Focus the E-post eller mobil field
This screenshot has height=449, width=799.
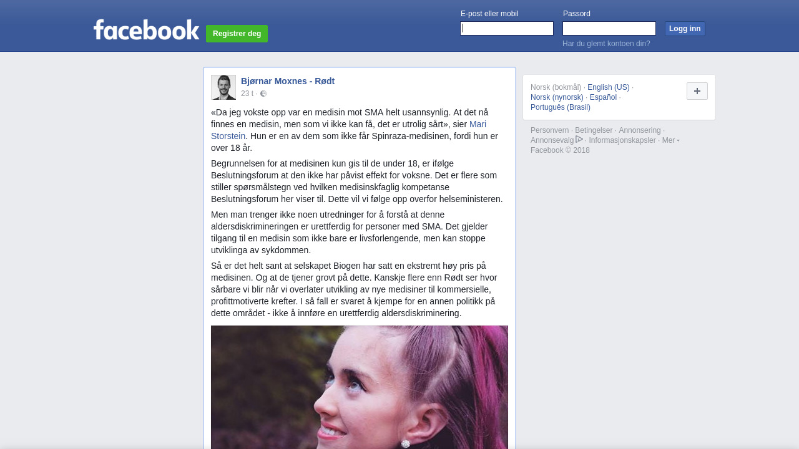pos(507,29)
